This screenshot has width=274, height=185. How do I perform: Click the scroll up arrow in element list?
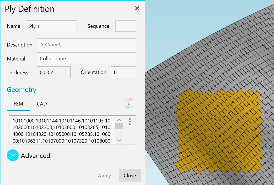tap(119, 120)
